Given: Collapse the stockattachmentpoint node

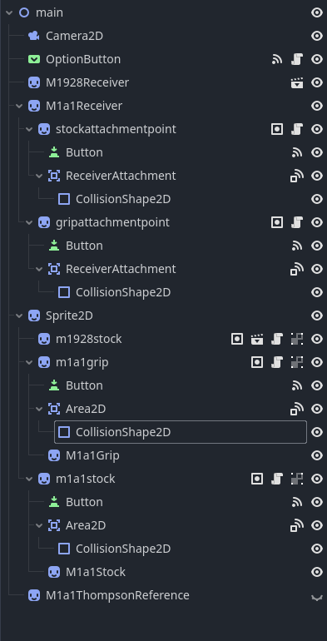Looking at the screenshot, I should point(29,129).
